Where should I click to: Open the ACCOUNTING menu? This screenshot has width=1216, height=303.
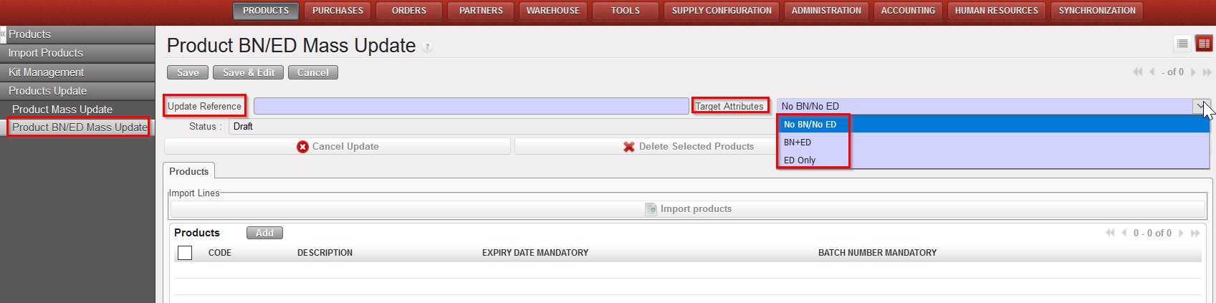click(x=908, y=11)
